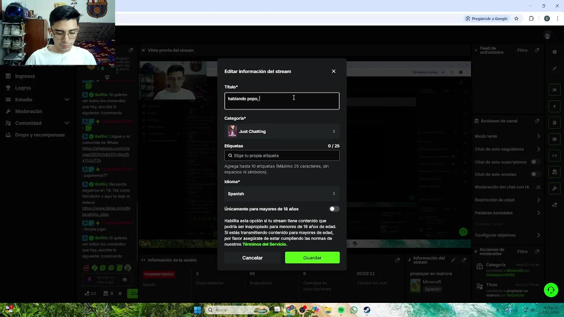Open the WhatsApp channel link in chat
This screenshot has width=564, height=317.
point(106,155)
